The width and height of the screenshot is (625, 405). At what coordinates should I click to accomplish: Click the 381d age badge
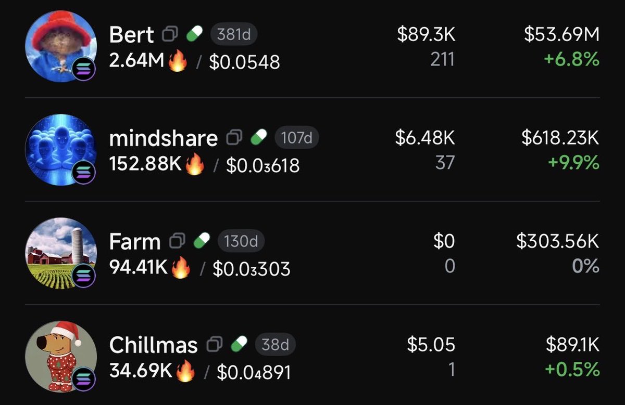[234, 35]
